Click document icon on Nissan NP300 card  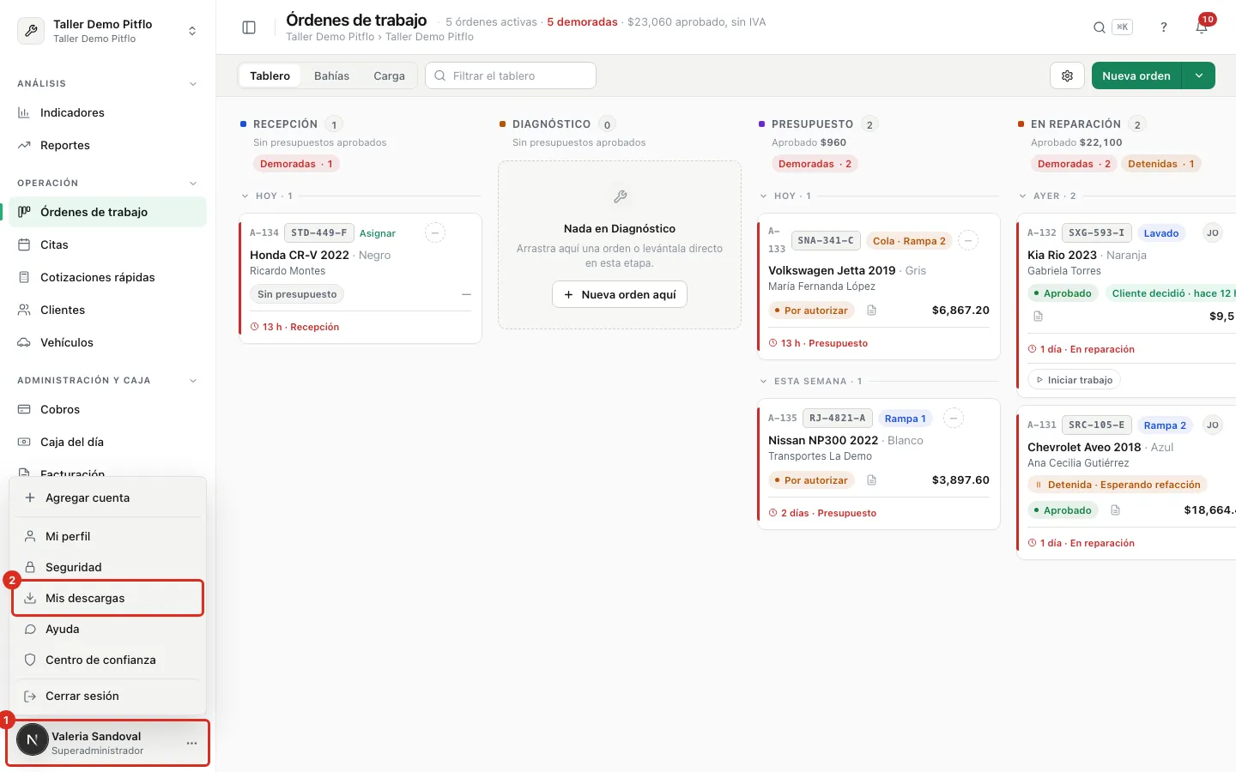[871, 480]
